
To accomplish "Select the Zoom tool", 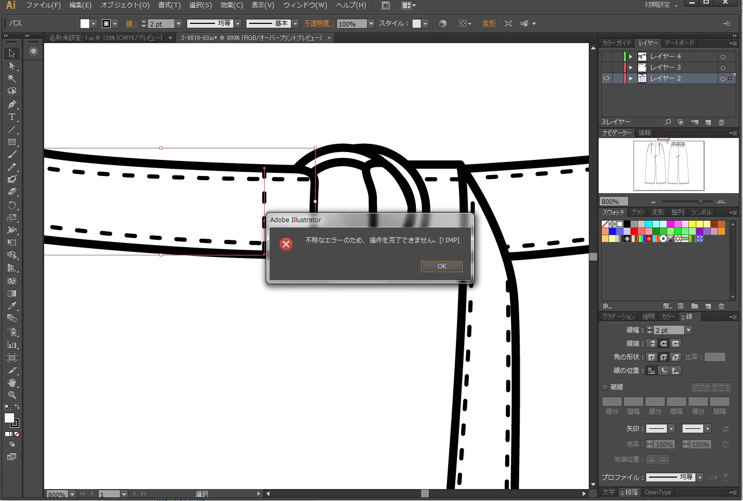I will coord(12,395).
